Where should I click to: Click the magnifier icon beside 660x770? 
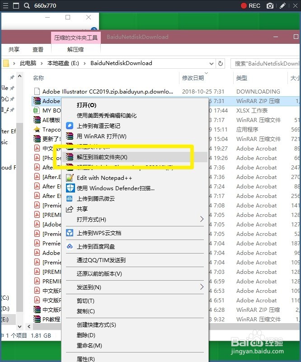pyautogui.click(x=27, y=5)
